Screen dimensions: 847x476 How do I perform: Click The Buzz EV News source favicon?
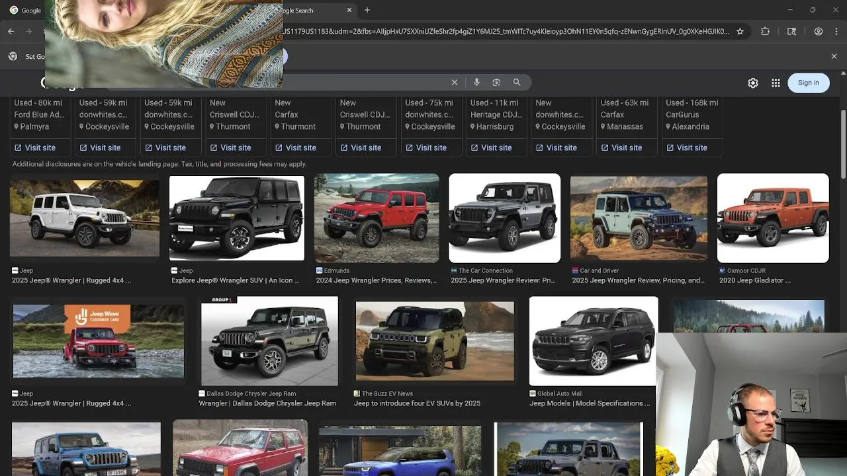357,393
